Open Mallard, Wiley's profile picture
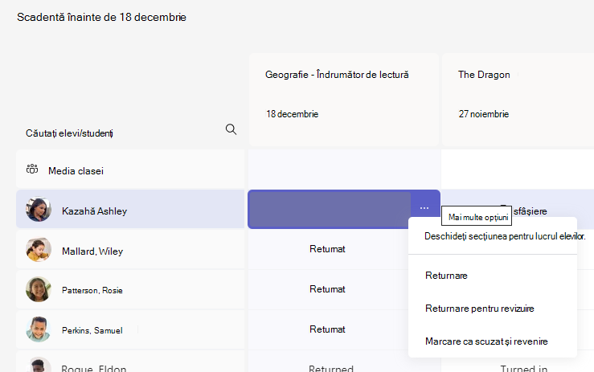This screenshot has width=594, height=372. 39,249
